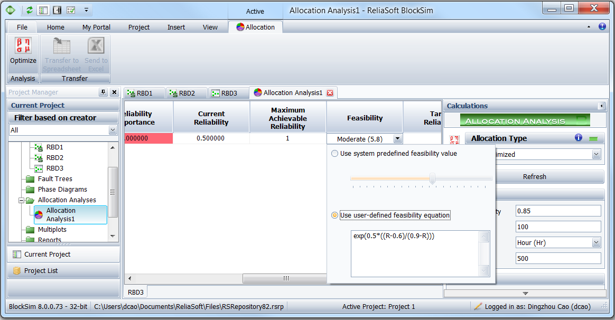The width and height of the screenshot is (615, 320).
Task: Click the Current Project button label
Action: pyautogui.click(x=48, y=255)
